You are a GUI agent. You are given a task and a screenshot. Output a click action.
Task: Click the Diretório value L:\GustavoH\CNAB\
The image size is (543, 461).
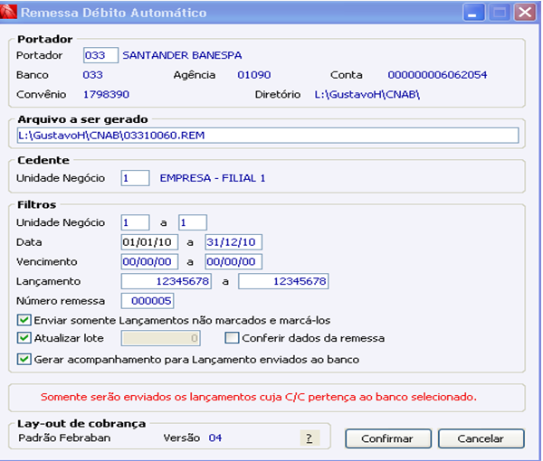pyautogui.click(x=367, y=94)
